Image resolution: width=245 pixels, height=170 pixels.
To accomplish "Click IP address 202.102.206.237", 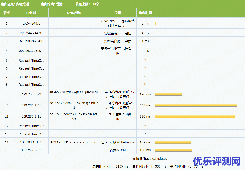I will (31, 50).
